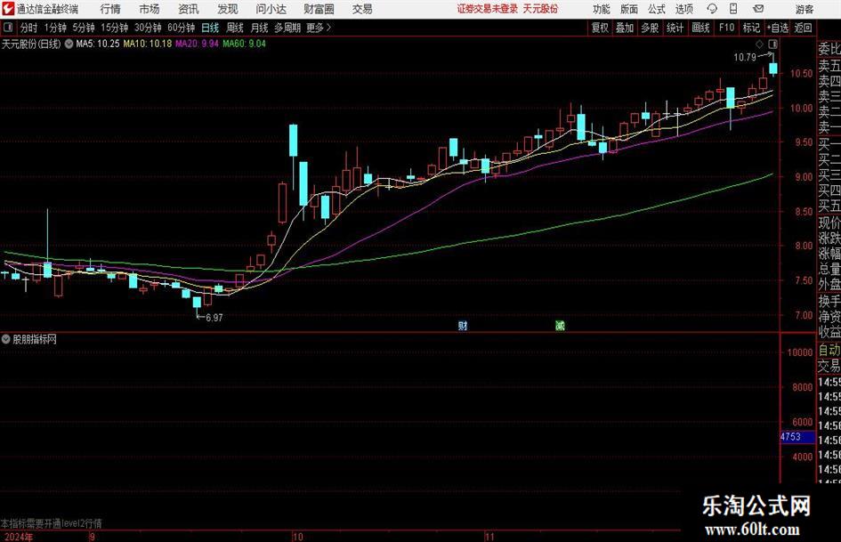
Task: Switch to 1分钟 period
Action: [54, 28]
